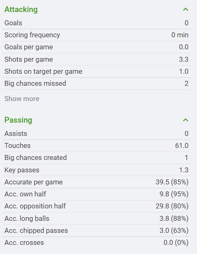Collapse the Attacking section chevron
The image size is (197, 254).
tap(185, 10)
